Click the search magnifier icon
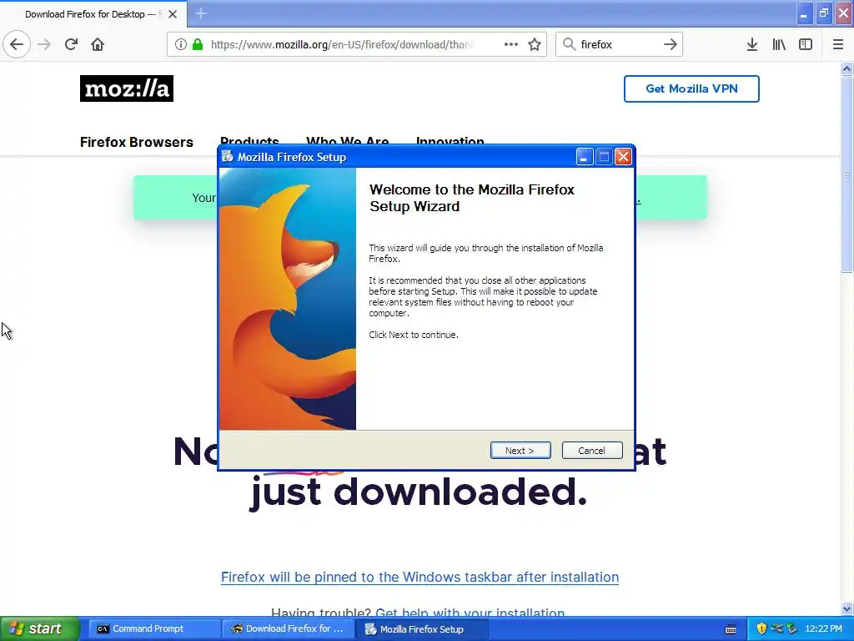 (x=569, y=44)
